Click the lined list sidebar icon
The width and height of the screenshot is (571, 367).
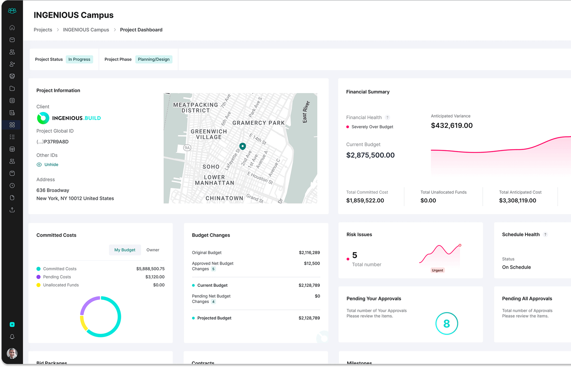point(12,101)
